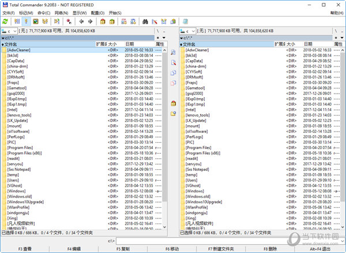
Task: Go to root with left panel backslash button
Action: click(x=158, y=31)
